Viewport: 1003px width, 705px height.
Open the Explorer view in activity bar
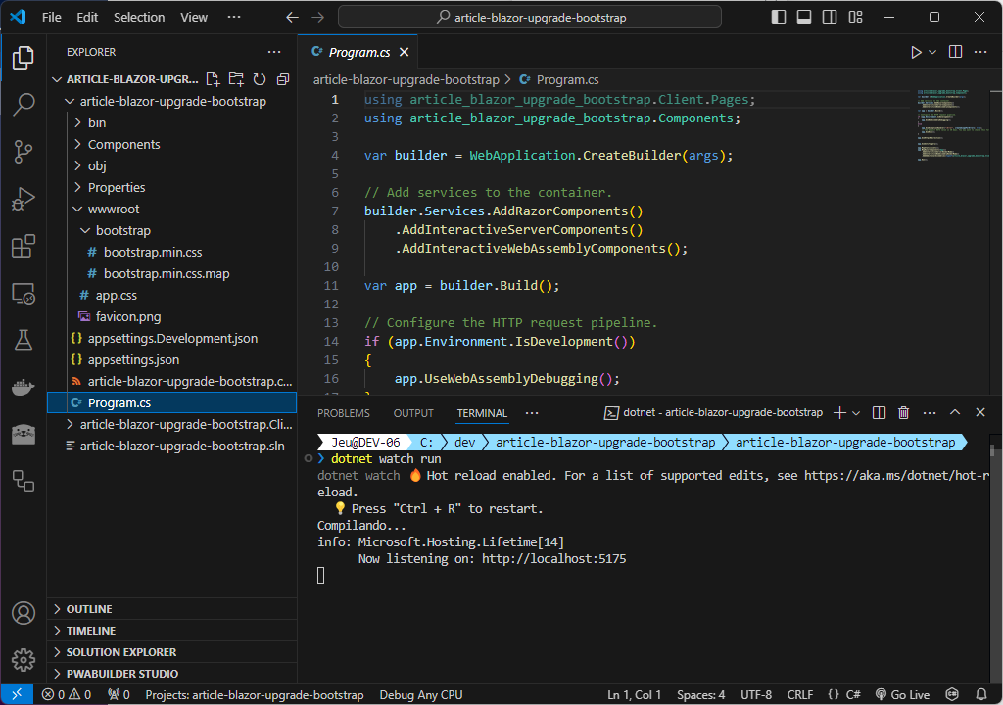click(24, 58)
